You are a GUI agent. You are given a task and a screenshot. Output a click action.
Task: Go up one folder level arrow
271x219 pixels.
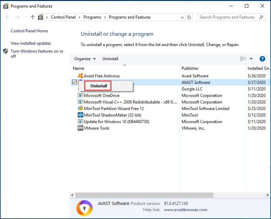pyautogui.click(x=32, y=17)
